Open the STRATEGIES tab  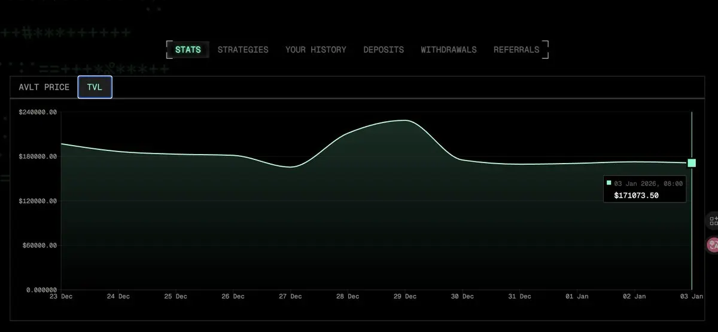click(243, 50)
